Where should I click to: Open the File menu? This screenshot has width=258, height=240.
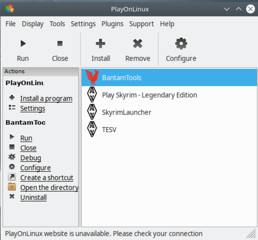(x=11, y=24)
